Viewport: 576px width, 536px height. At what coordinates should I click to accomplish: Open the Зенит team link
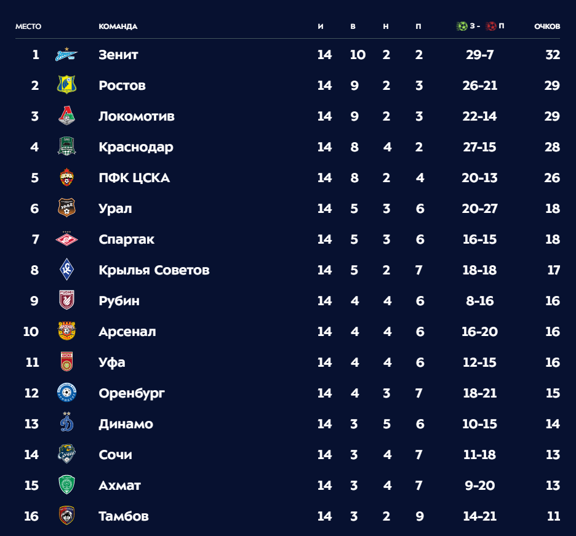pos(118,55)
